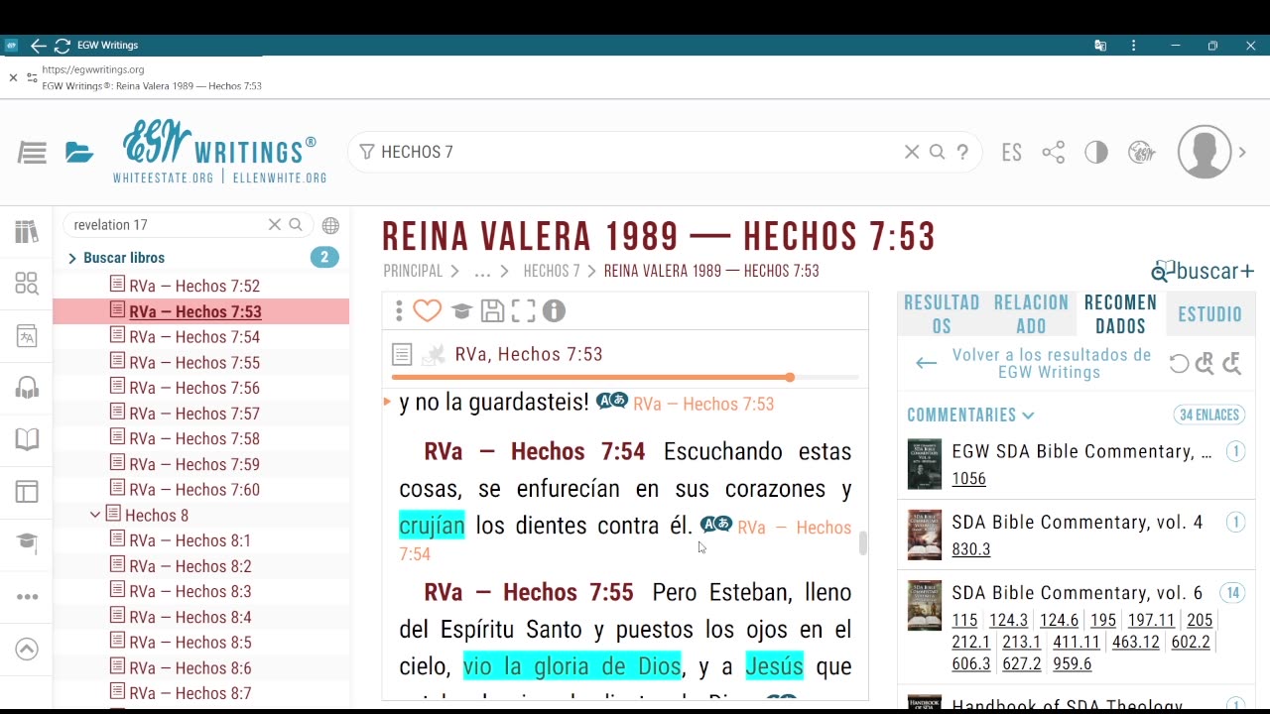
Task: Open the reading book sidebar icon
Action: pyautogui.click(x=27, y=439)
